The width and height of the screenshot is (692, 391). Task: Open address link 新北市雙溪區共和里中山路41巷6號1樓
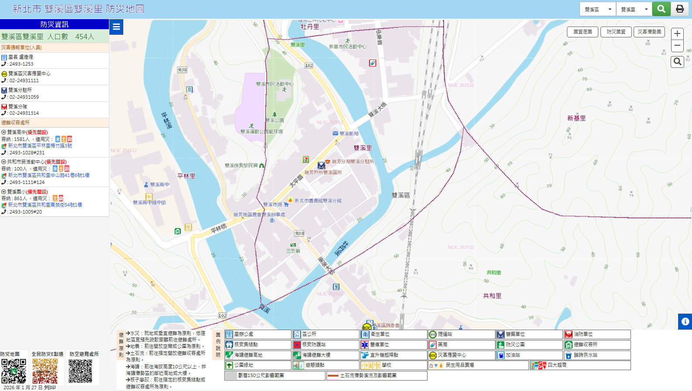[49, 176]
